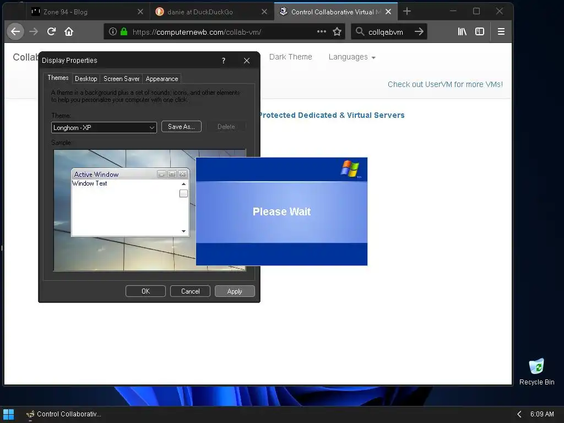The image size is (564, 423).
Task: Click the disabled Delete button
Action: (226, 127)
